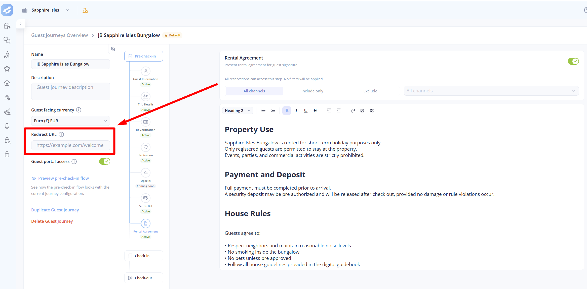Select the Exclude filter tab
587x289 pixels.
[x=370, y=91]
